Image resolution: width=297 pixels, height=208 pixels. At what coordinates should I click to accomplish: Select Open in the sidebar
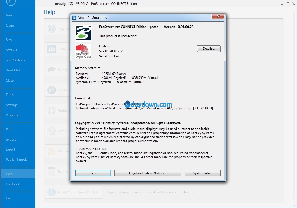pyautogui.click(x=10, y=25)
